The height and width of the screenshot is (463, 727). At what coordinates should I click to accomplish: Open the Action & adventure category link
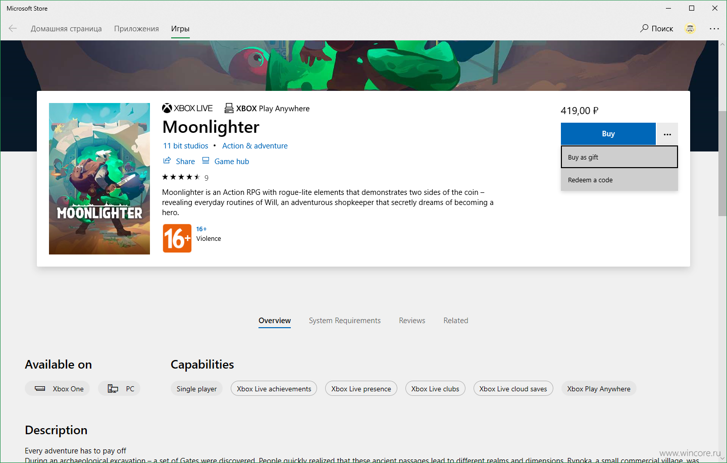255,146
